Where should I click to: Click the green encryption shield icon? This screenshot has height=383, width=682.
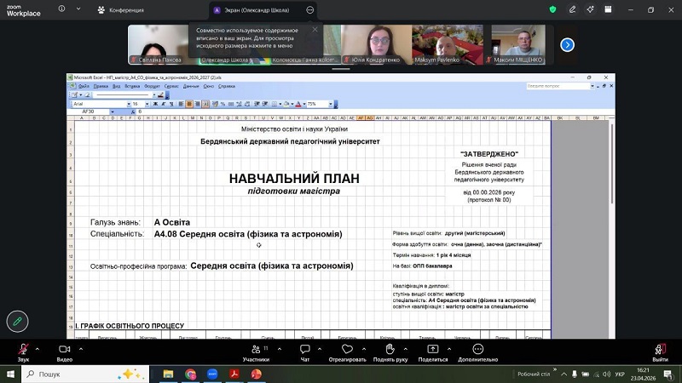pos(552,10)
